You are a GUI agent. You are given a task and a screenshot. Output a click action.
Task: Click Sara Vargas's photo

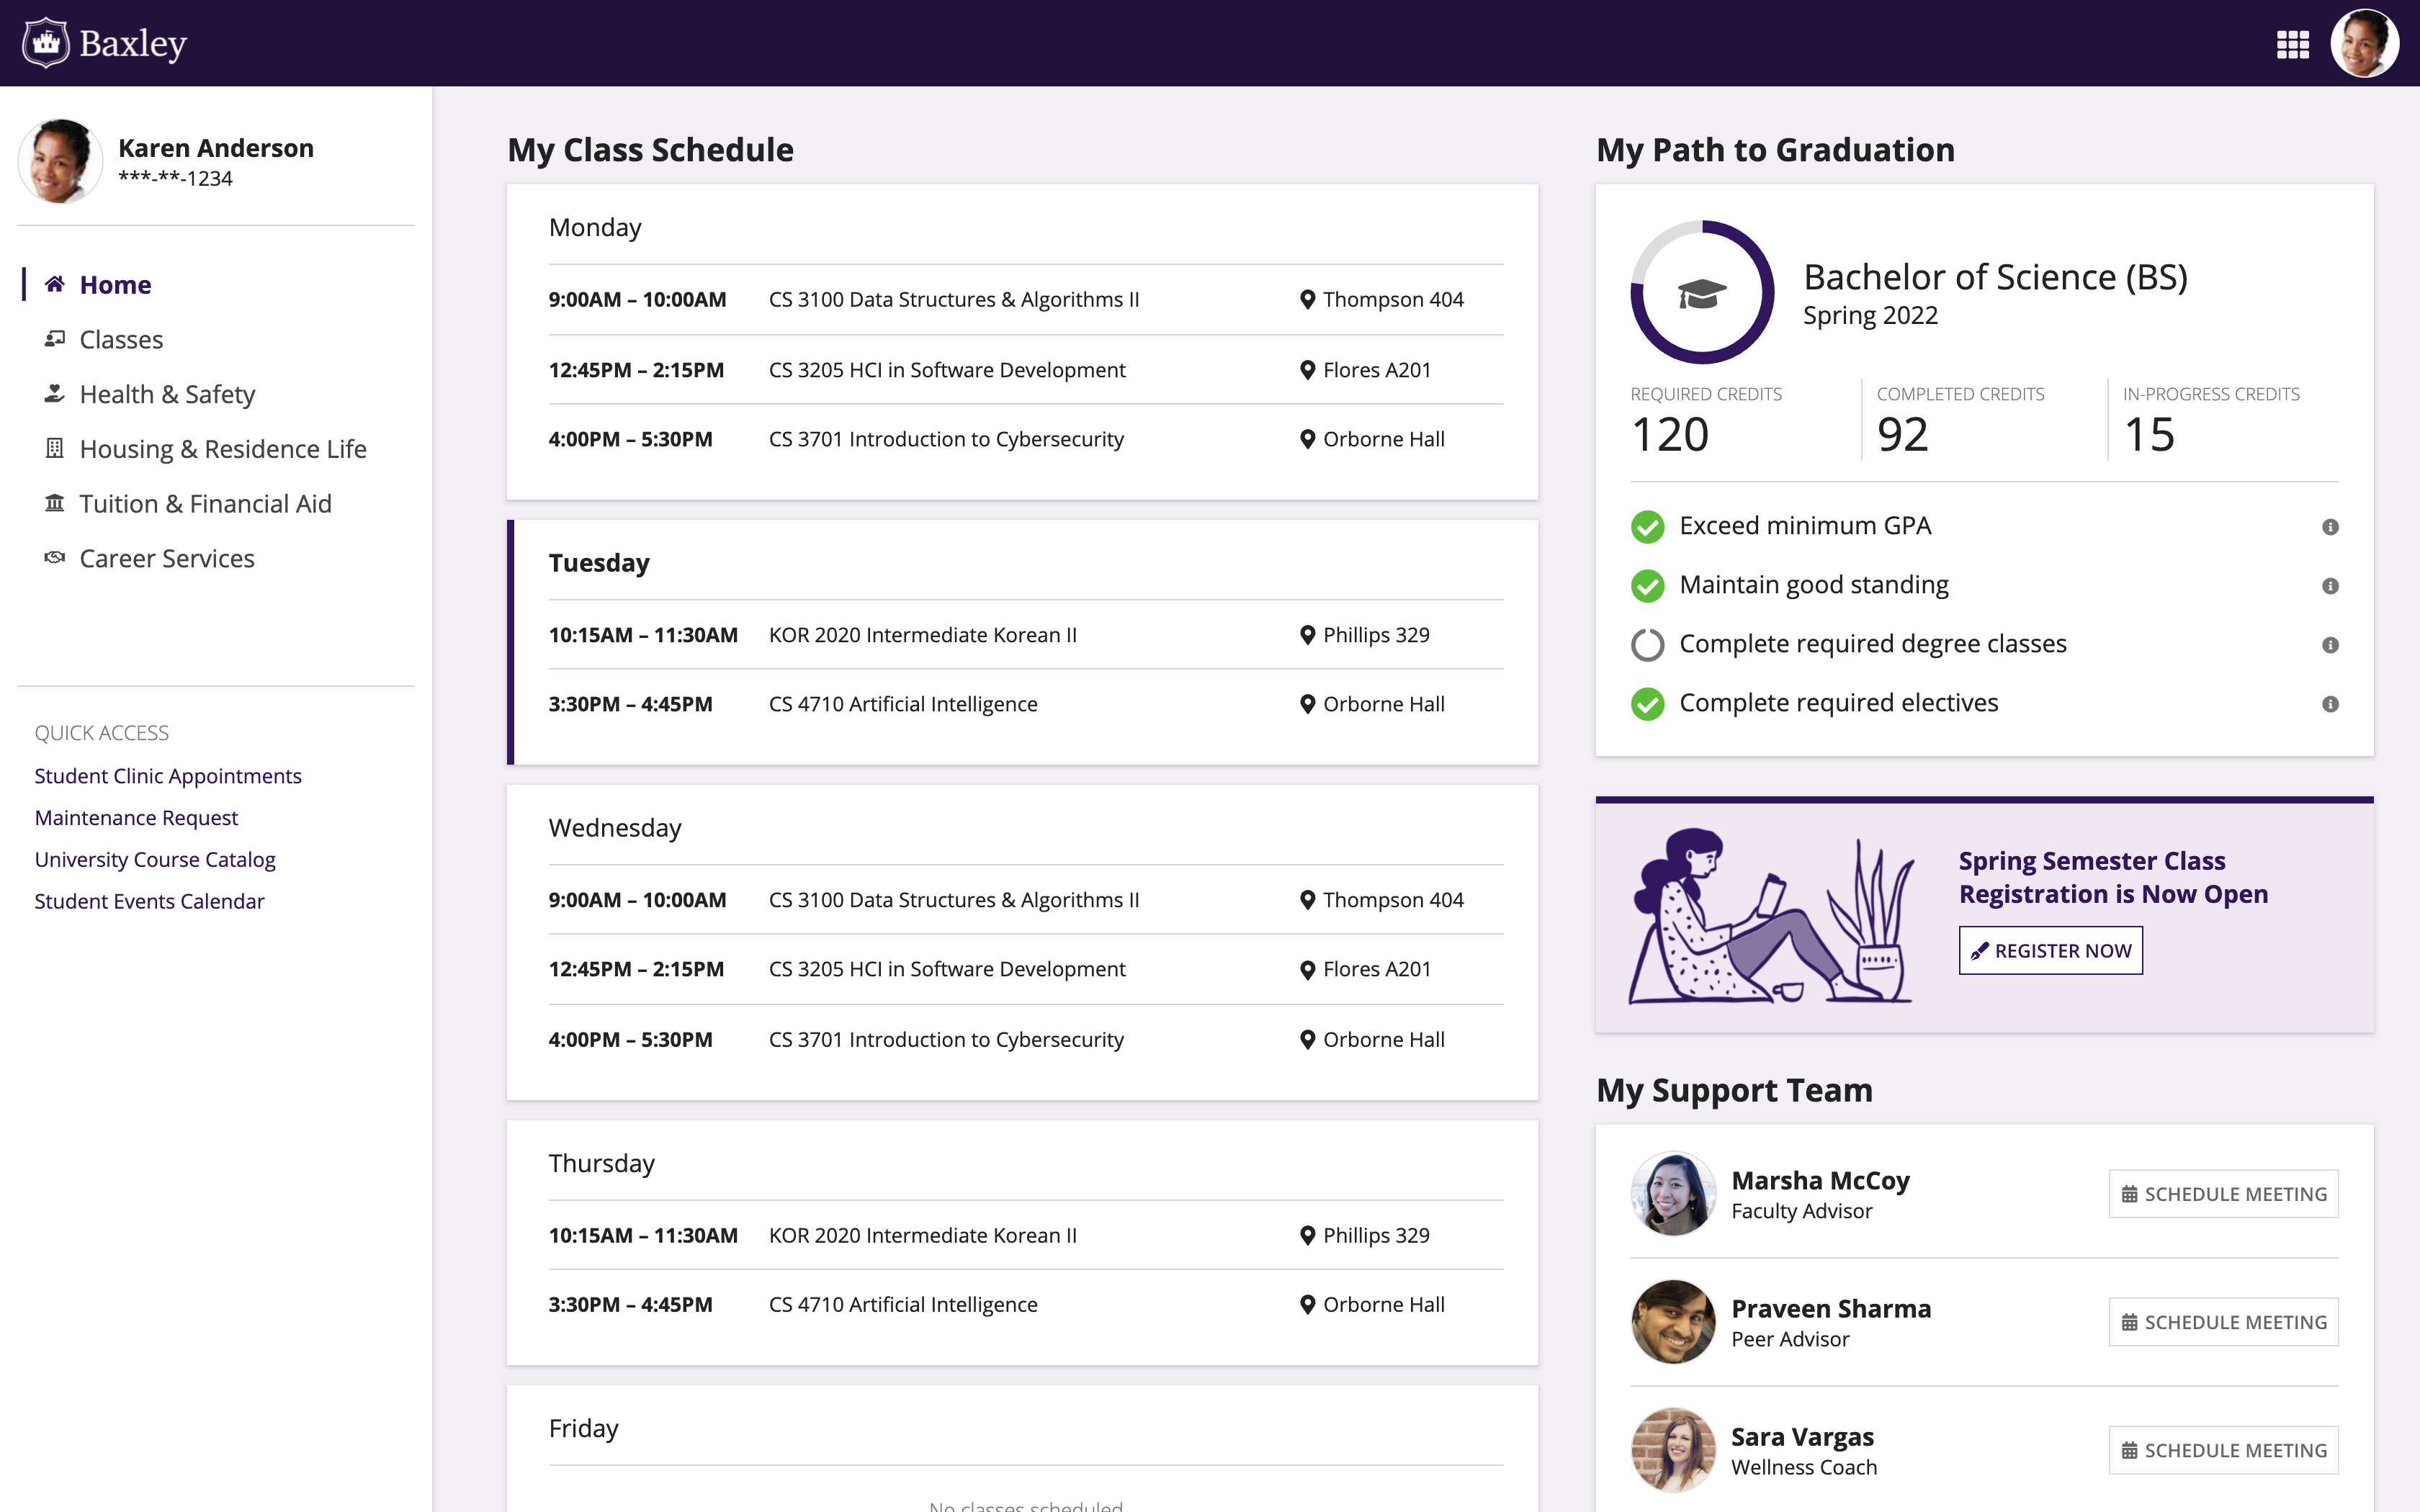[x=1673, y=1450]
